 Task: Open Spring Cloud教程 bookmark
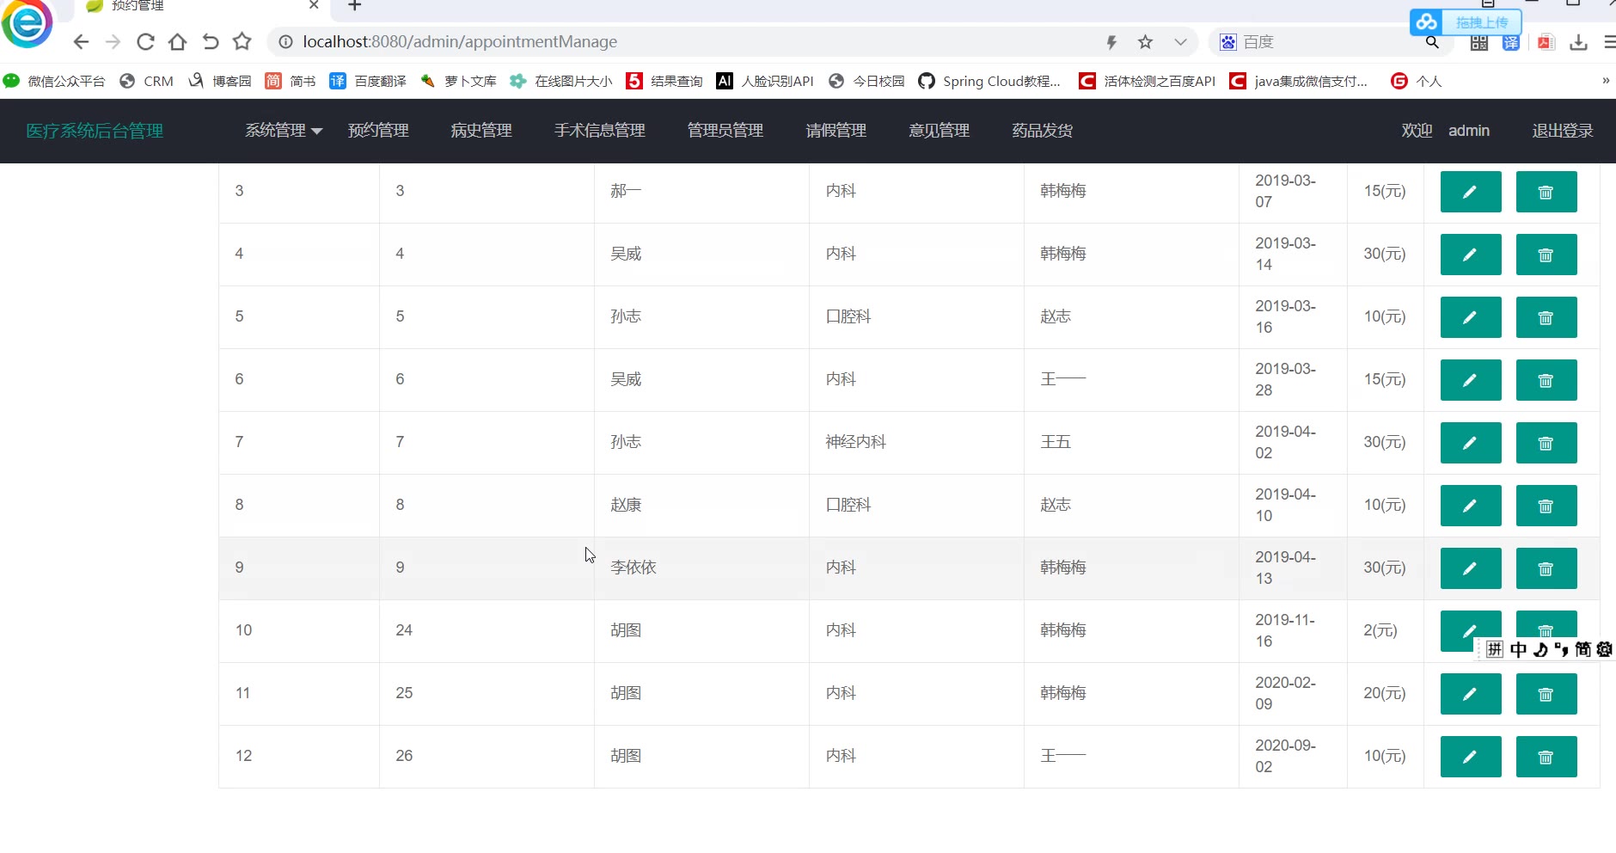click(989, 81)
